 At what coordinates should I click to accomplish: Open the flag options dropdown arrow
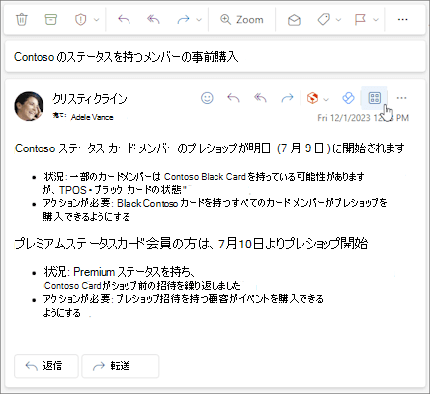(376, 20)
